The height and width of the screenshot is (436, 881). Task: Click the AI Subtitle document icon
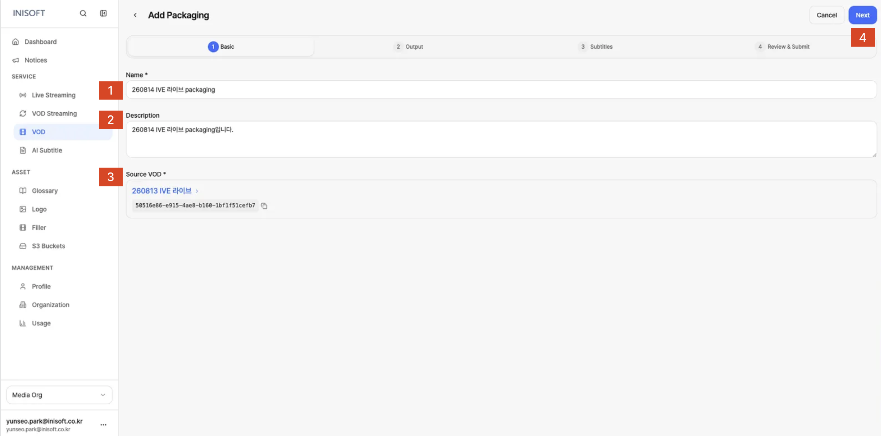(x=23, y=150)
